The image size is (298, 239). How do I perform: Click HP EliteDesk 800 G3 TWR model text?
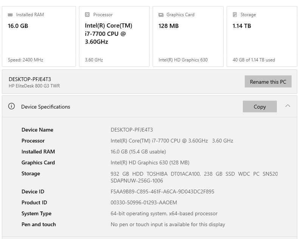(34, 86)
